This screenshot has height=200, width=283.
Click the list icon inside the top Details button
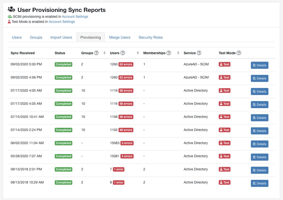point(255,65)
